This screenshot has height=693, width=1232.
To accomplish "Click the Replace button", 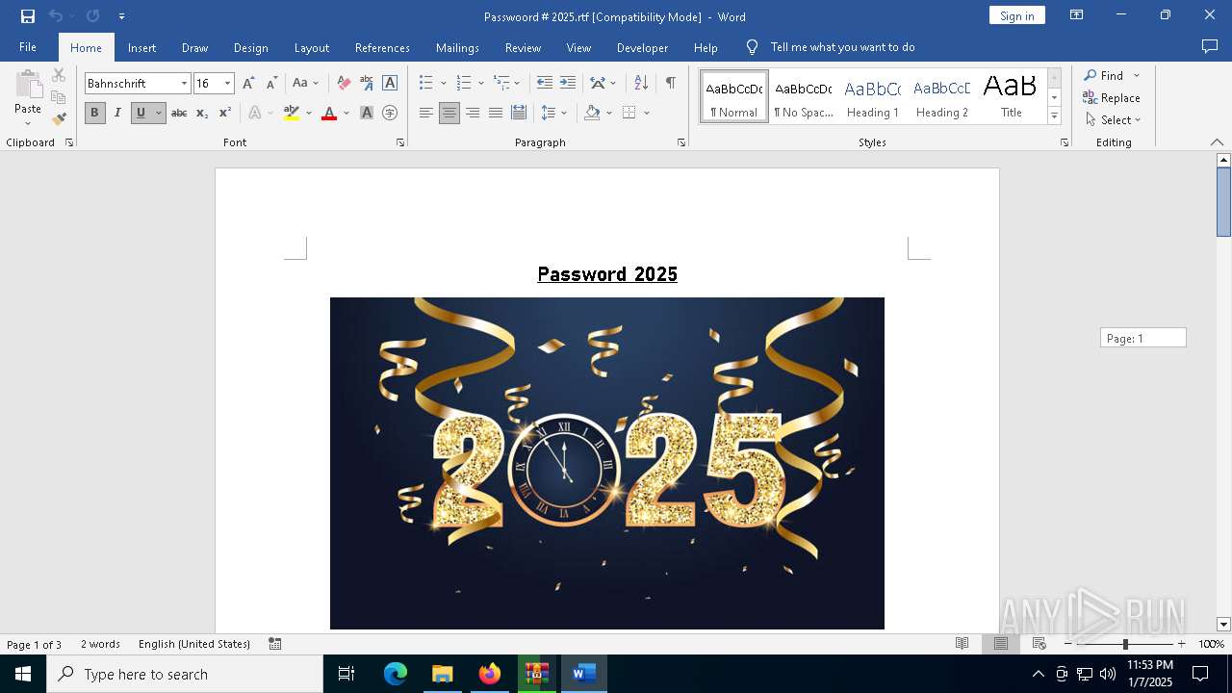I will [x=1112, y=97].
